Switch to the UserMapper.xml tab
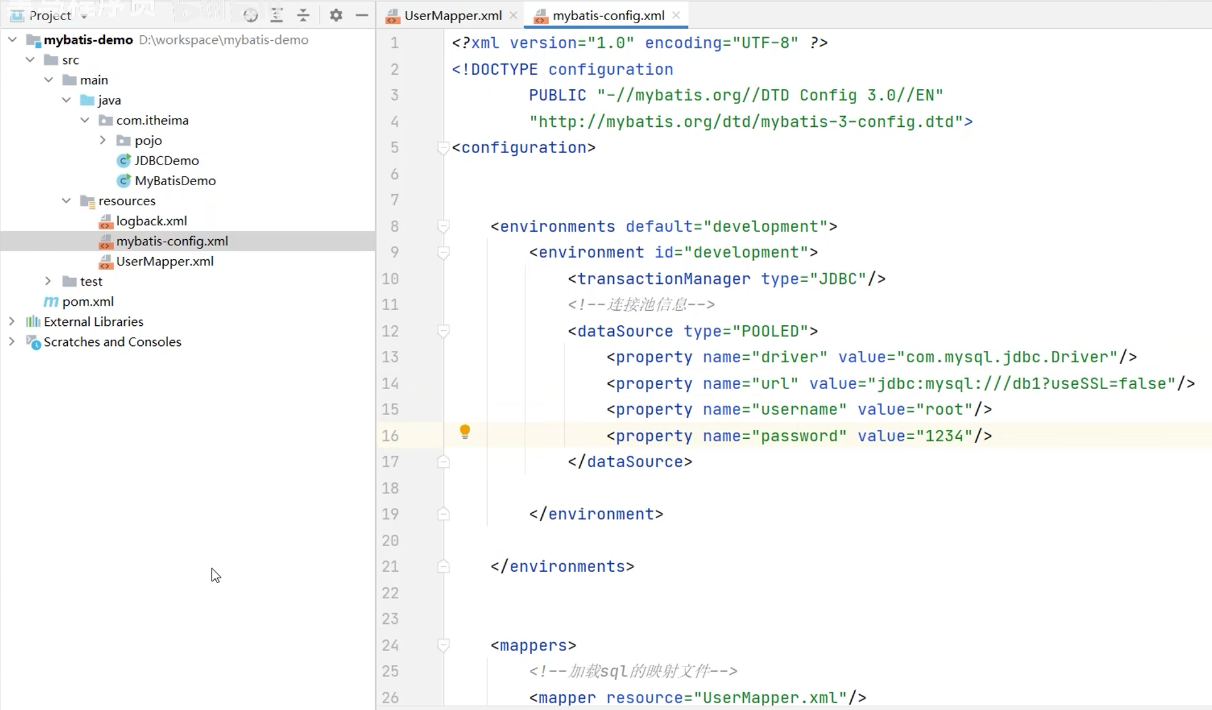Viewport: 1212px width, 710px height. 452,15
